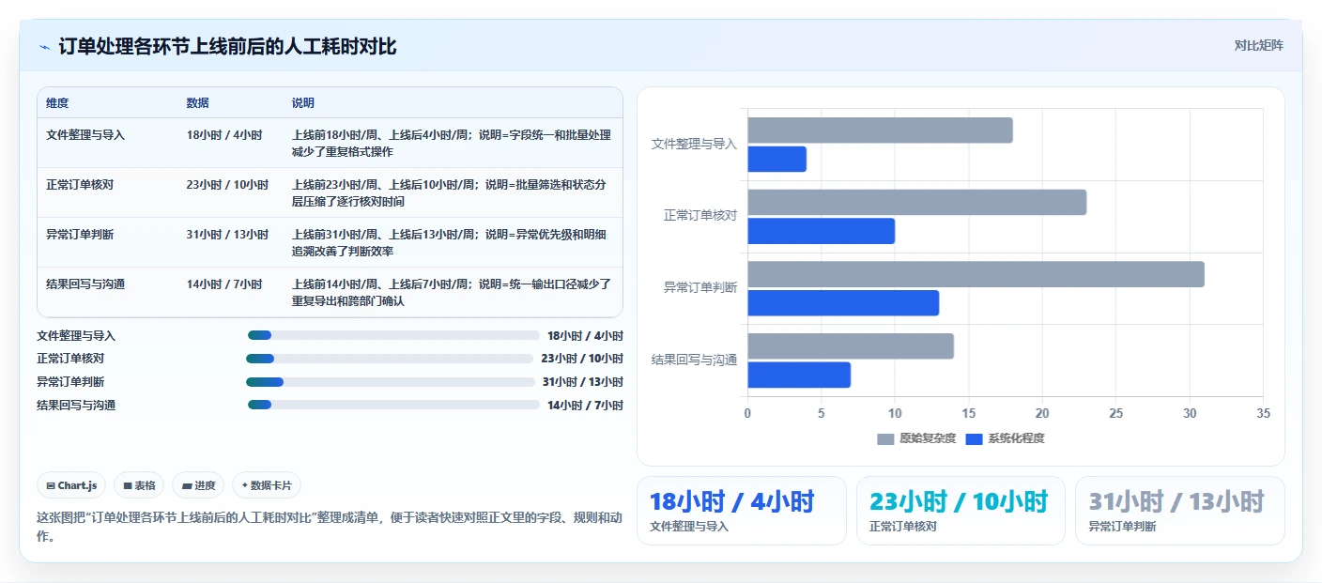Screen dimensions: 1322x583
Task: Click the 对比矩阵 label in header
Action: pyautogui.click(x=1258, y=45)
